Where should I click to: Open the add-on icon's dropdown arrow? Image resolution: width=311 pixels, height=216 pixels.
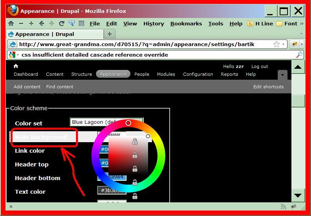[x=302, y=44]
